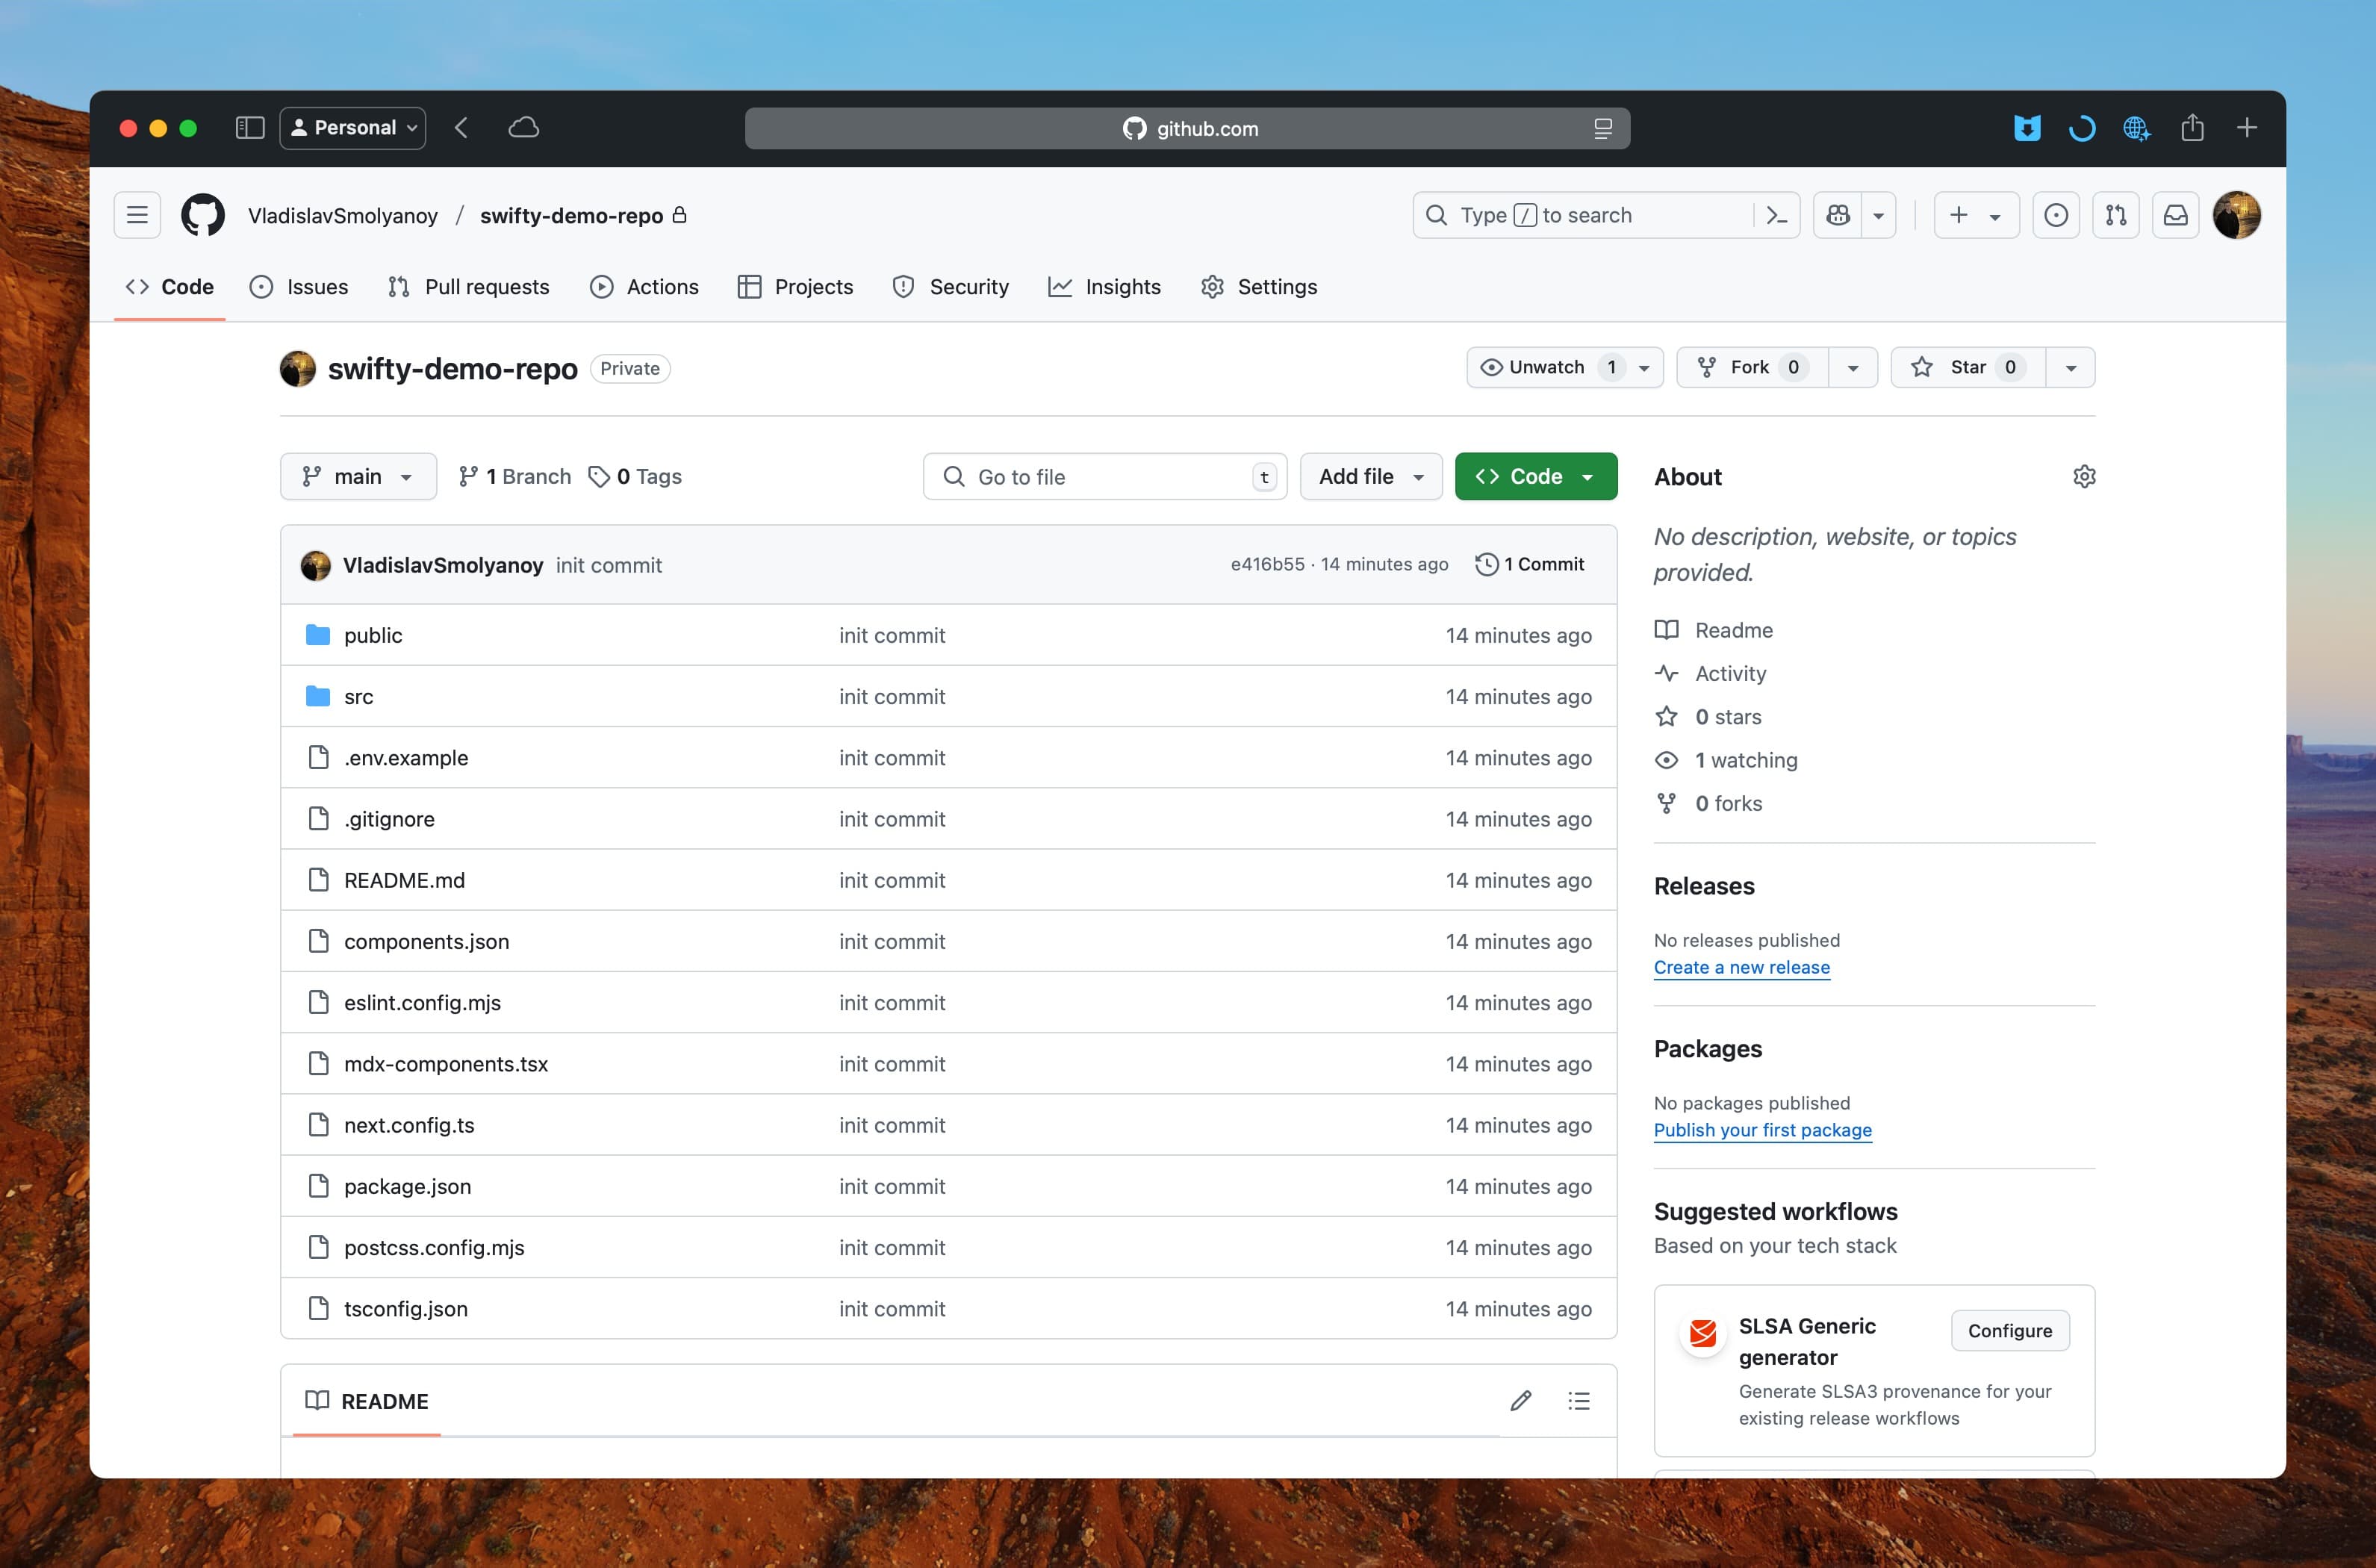
Task: Switch to the Pull requests tab
Action: [469, 287]
